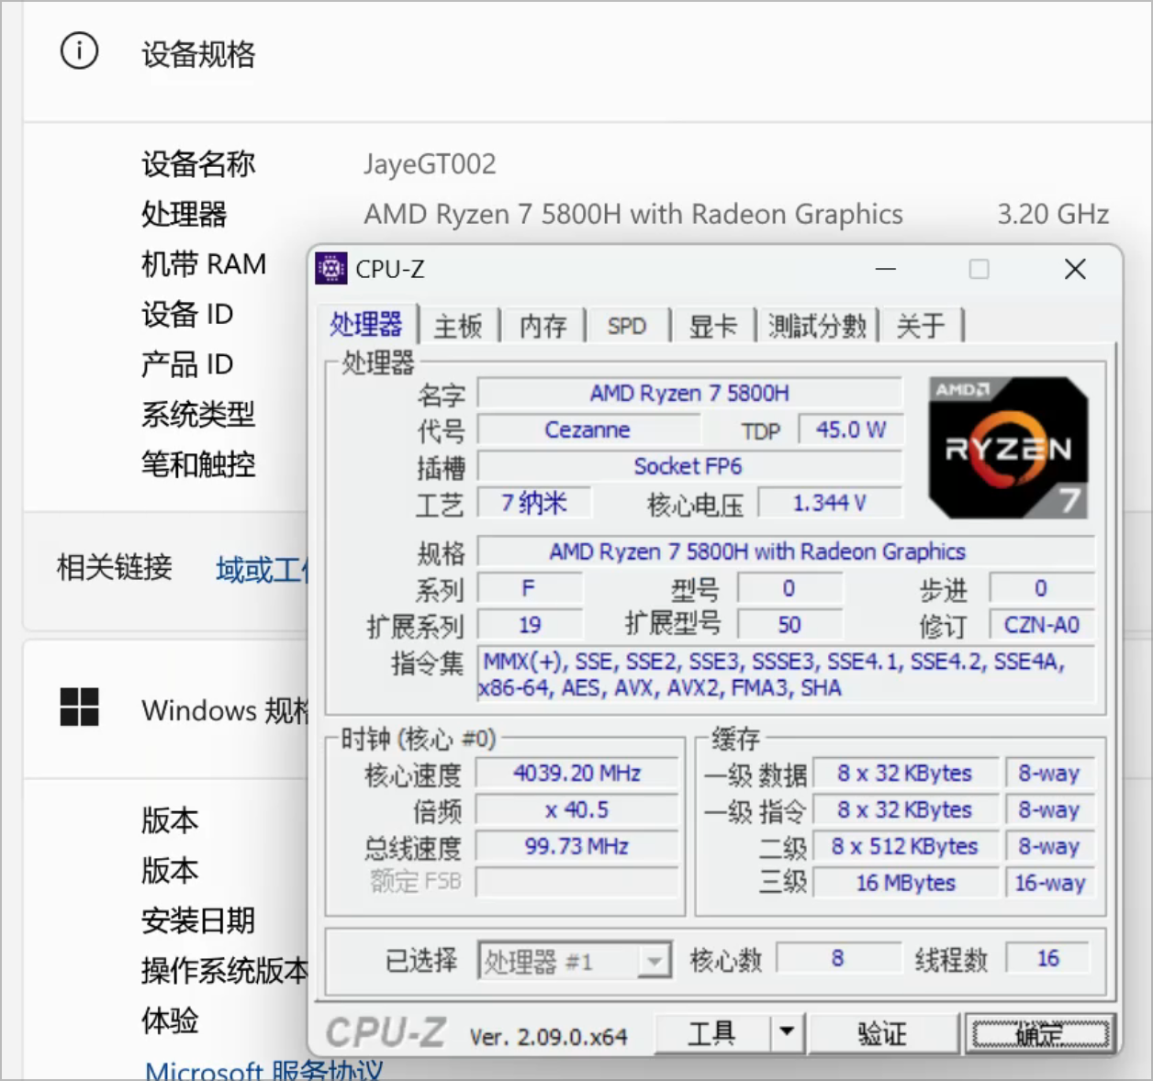The height and width of the screenshot is (1081, 1153).
Task: Click the 核心速度 value field
Action: coord(576,774)
